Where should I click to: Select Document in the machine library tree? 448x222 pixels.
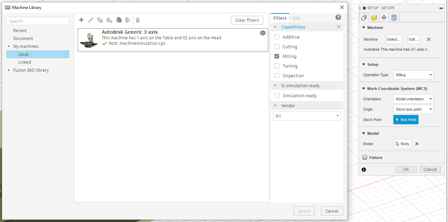click(23, 39)
